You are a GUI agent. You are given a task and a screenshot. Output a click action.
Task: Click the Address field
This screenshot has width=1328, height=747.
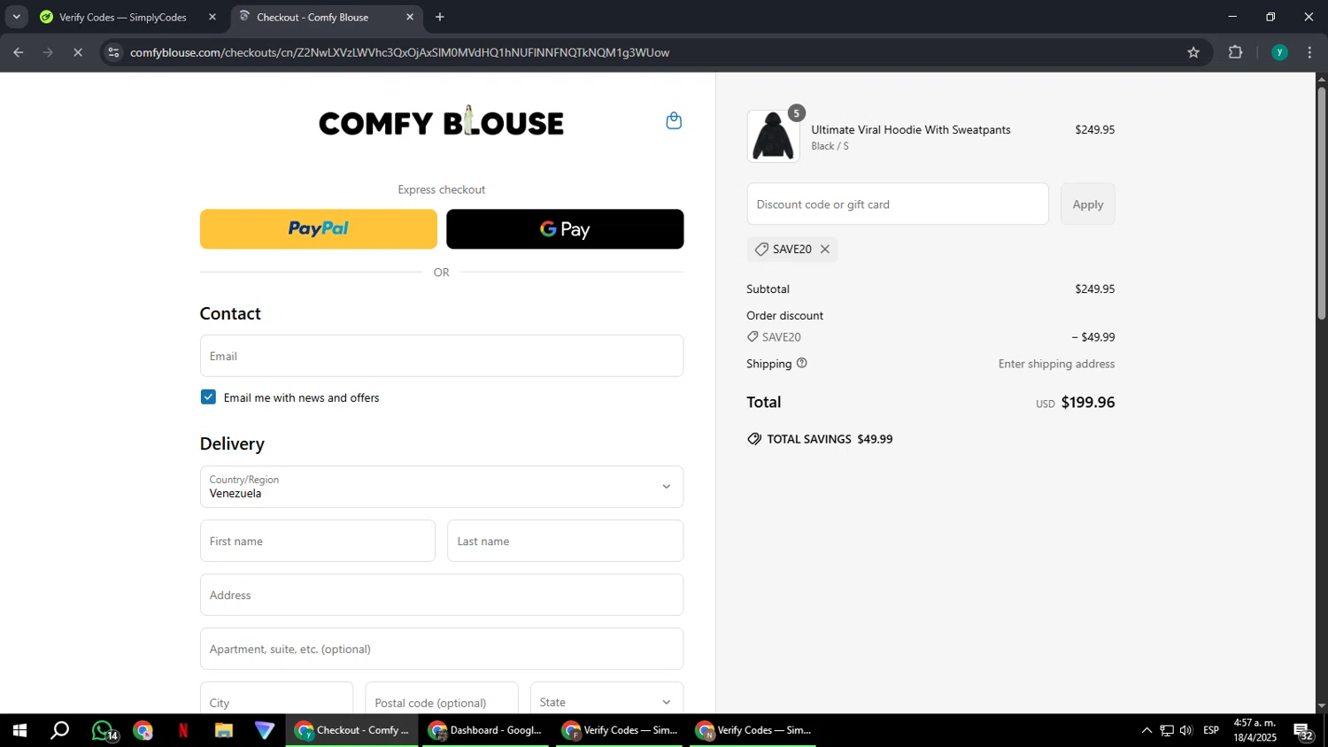pos(442,595)
